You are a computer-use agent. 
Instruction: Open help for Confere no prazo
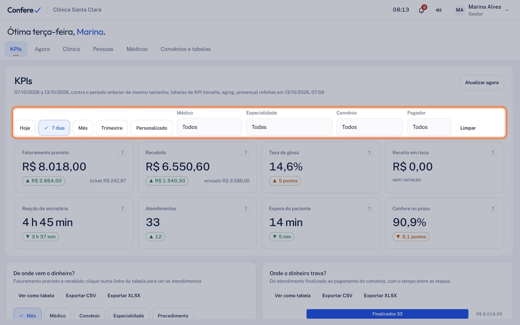(x=493, y=209)
